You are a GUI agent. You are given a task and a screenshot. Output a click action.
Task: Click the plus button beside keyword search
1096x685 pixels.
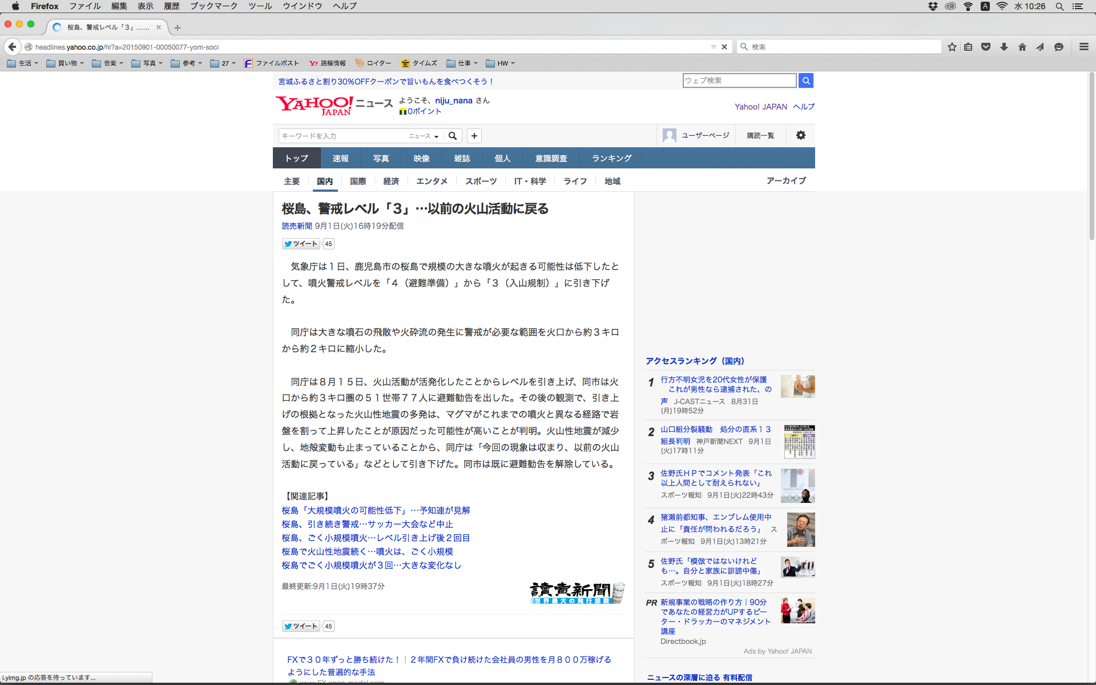click(474, 136)
